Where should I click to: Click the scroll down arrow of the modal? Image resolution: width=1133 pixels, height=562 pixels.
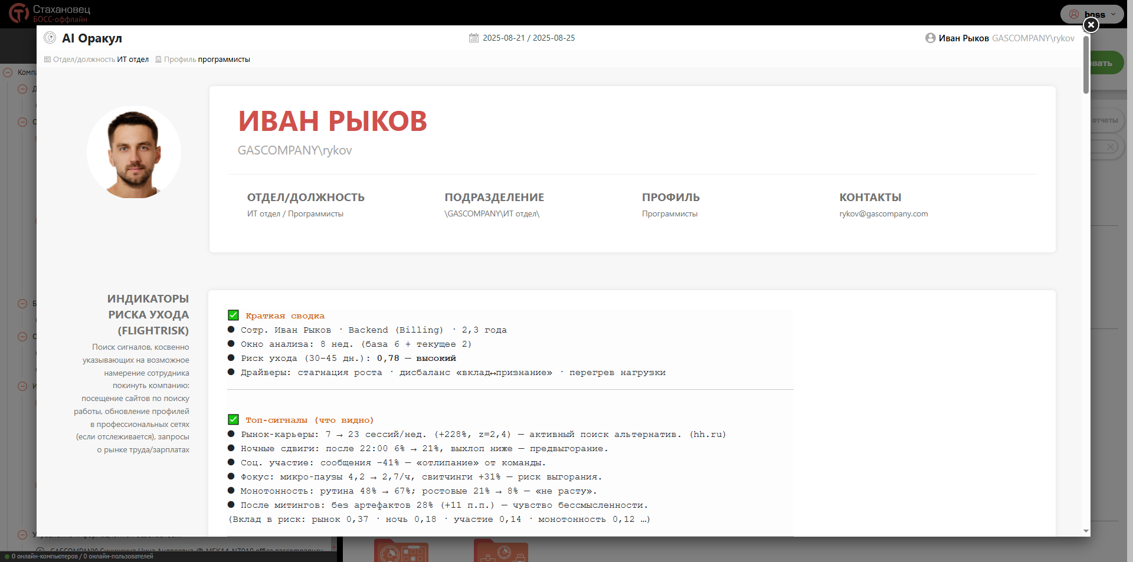point(1086,531)
